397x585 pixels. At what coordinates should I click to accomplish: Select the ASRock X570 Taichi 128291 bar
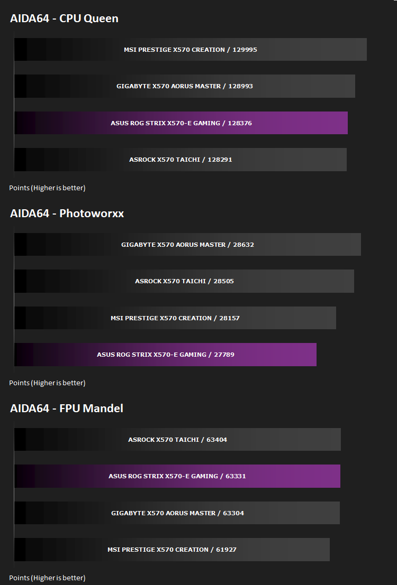click(180, 160)
